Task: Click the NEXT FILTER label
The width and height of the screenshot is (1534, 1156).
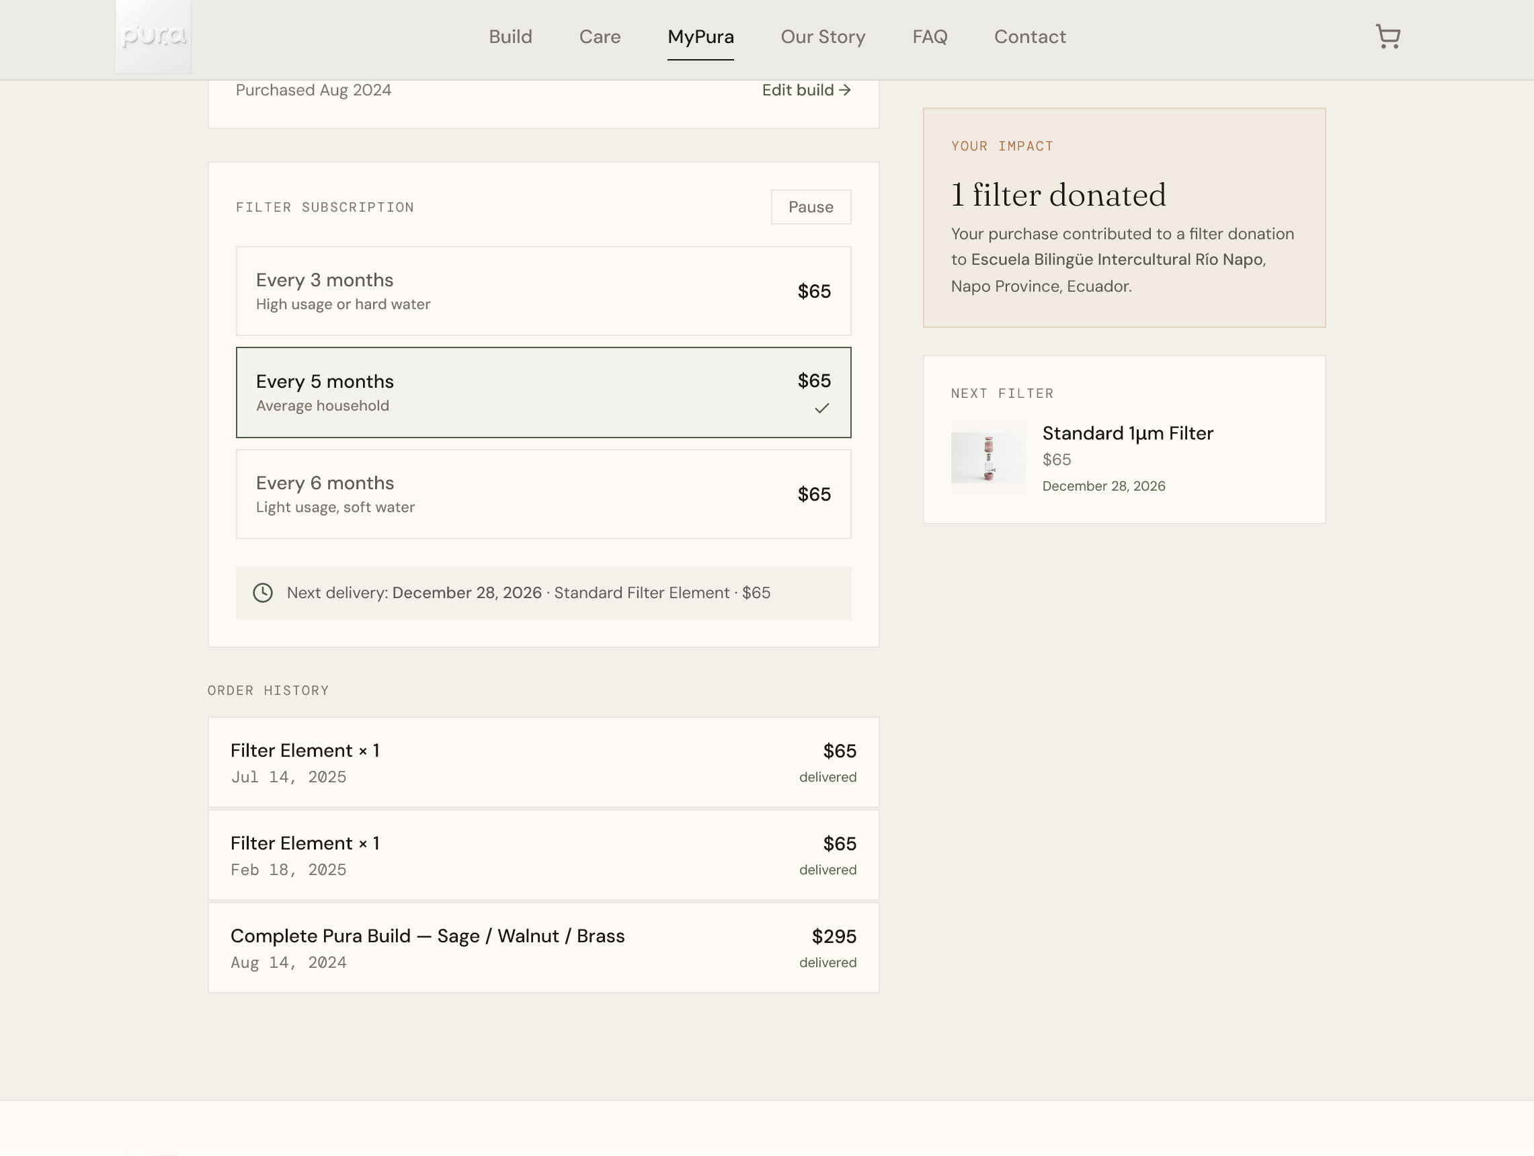Action: (1002, 394)
